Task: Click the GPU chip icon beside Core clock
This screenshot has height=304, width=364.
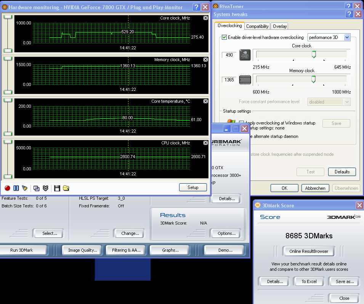Action: pos(245,55)
